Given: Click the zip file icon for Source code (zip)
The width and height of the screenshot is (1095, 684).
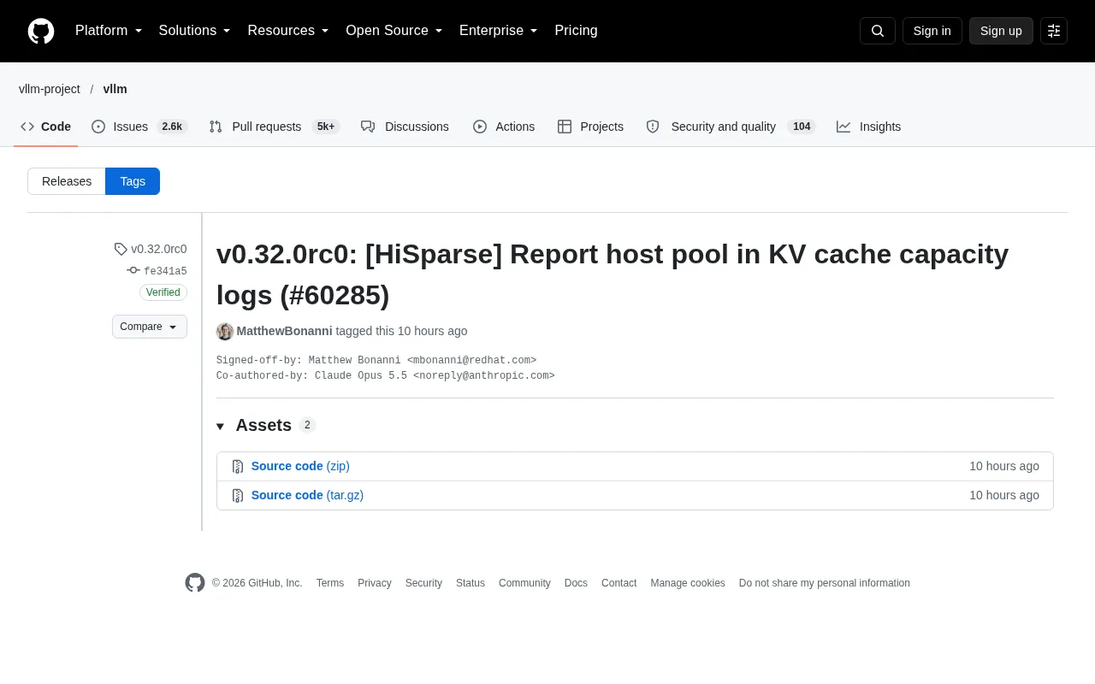Looking at the screenshot, I should coord(238,467).
